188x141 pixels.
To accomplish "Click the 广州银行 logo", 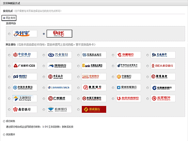I will pyautogui.click(x=59, y=98).
